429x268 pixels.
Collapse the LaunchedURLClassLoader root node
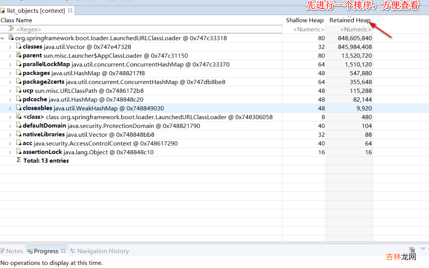[3, 38]
